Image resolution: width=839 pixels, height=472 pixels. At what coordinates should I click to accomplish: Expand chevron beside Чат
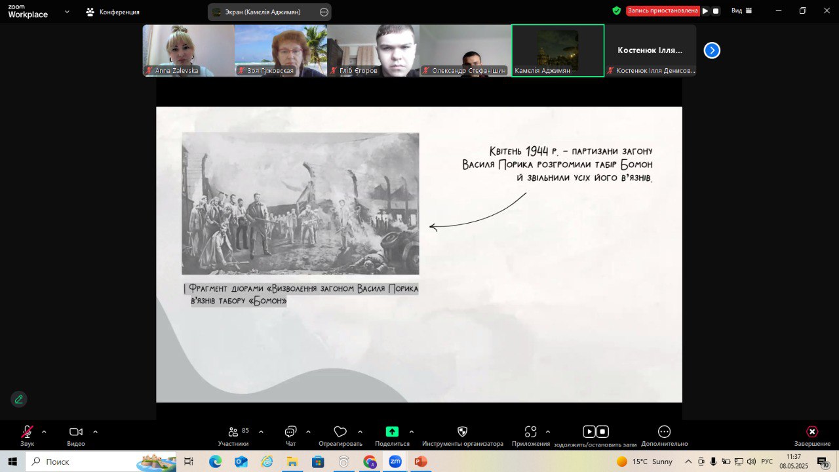point(308,432)
